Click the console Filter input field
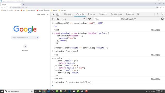This screenshot has height=93, width=165. coord(107,19)
